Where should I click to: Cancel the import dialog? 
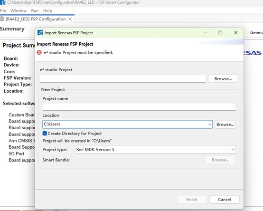pos(225,200)
